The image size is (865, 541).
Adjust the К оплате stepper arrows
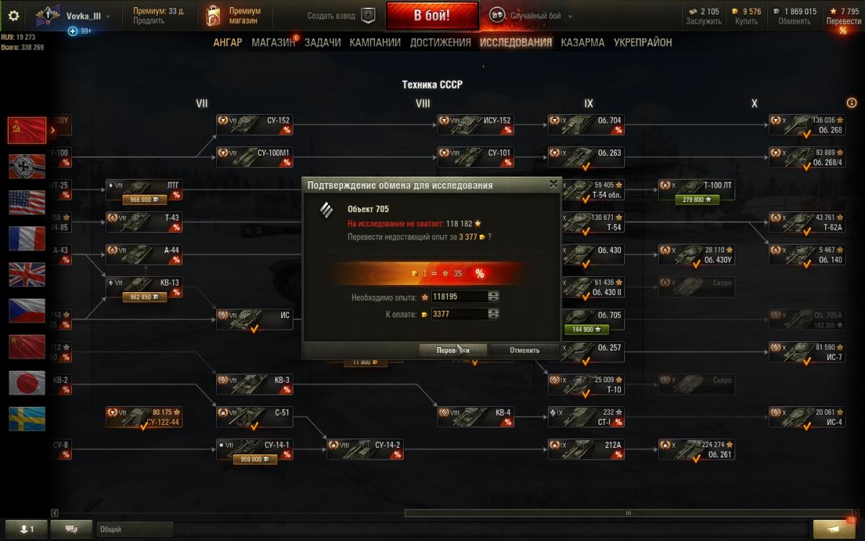pos(493,314)
